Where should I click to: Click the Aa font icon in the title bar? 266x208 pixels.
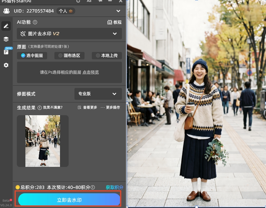89,1
